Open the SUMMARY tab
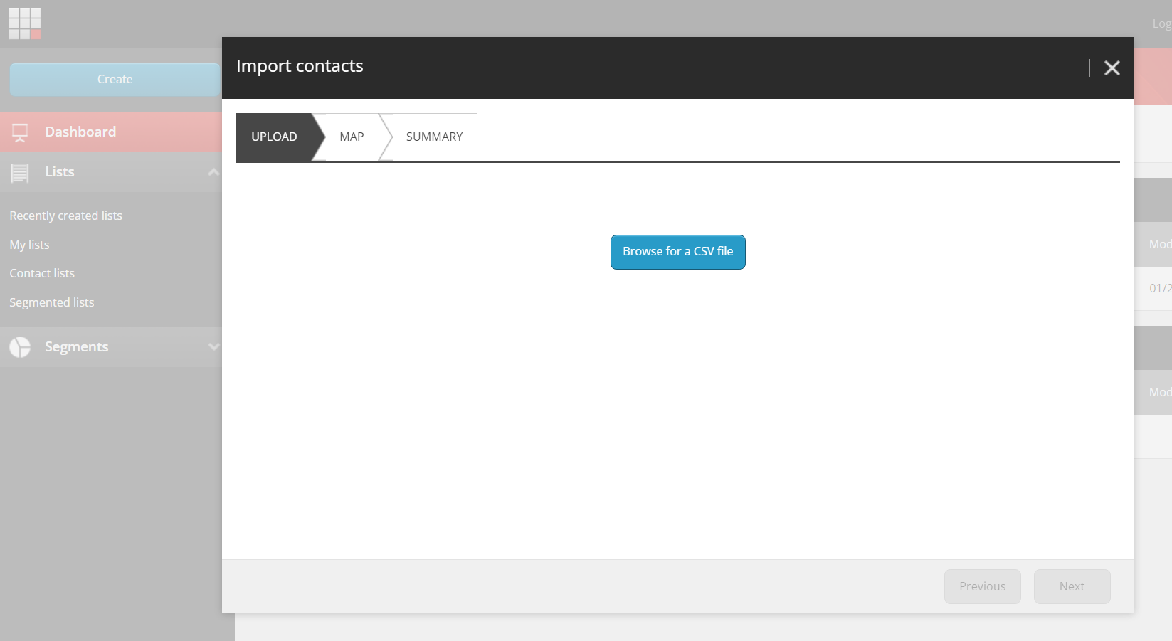 tap(433, 137)
